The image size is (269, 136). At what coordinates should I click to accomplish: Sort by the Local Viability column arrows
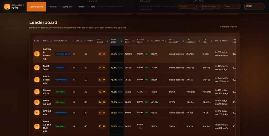(x=183, y=41)
